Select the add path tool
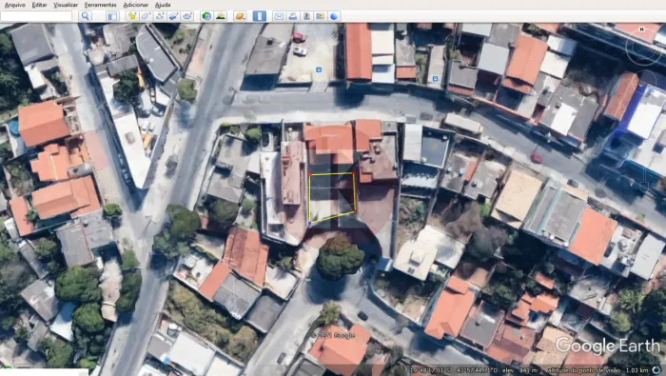The width and height of the screenshot is (666, 376). point(160,16)
